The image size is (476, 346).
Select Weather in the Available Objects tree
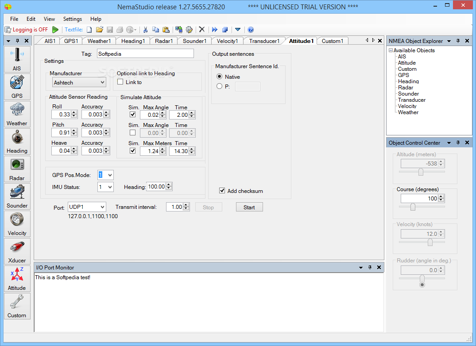click(x=408, y=112)
